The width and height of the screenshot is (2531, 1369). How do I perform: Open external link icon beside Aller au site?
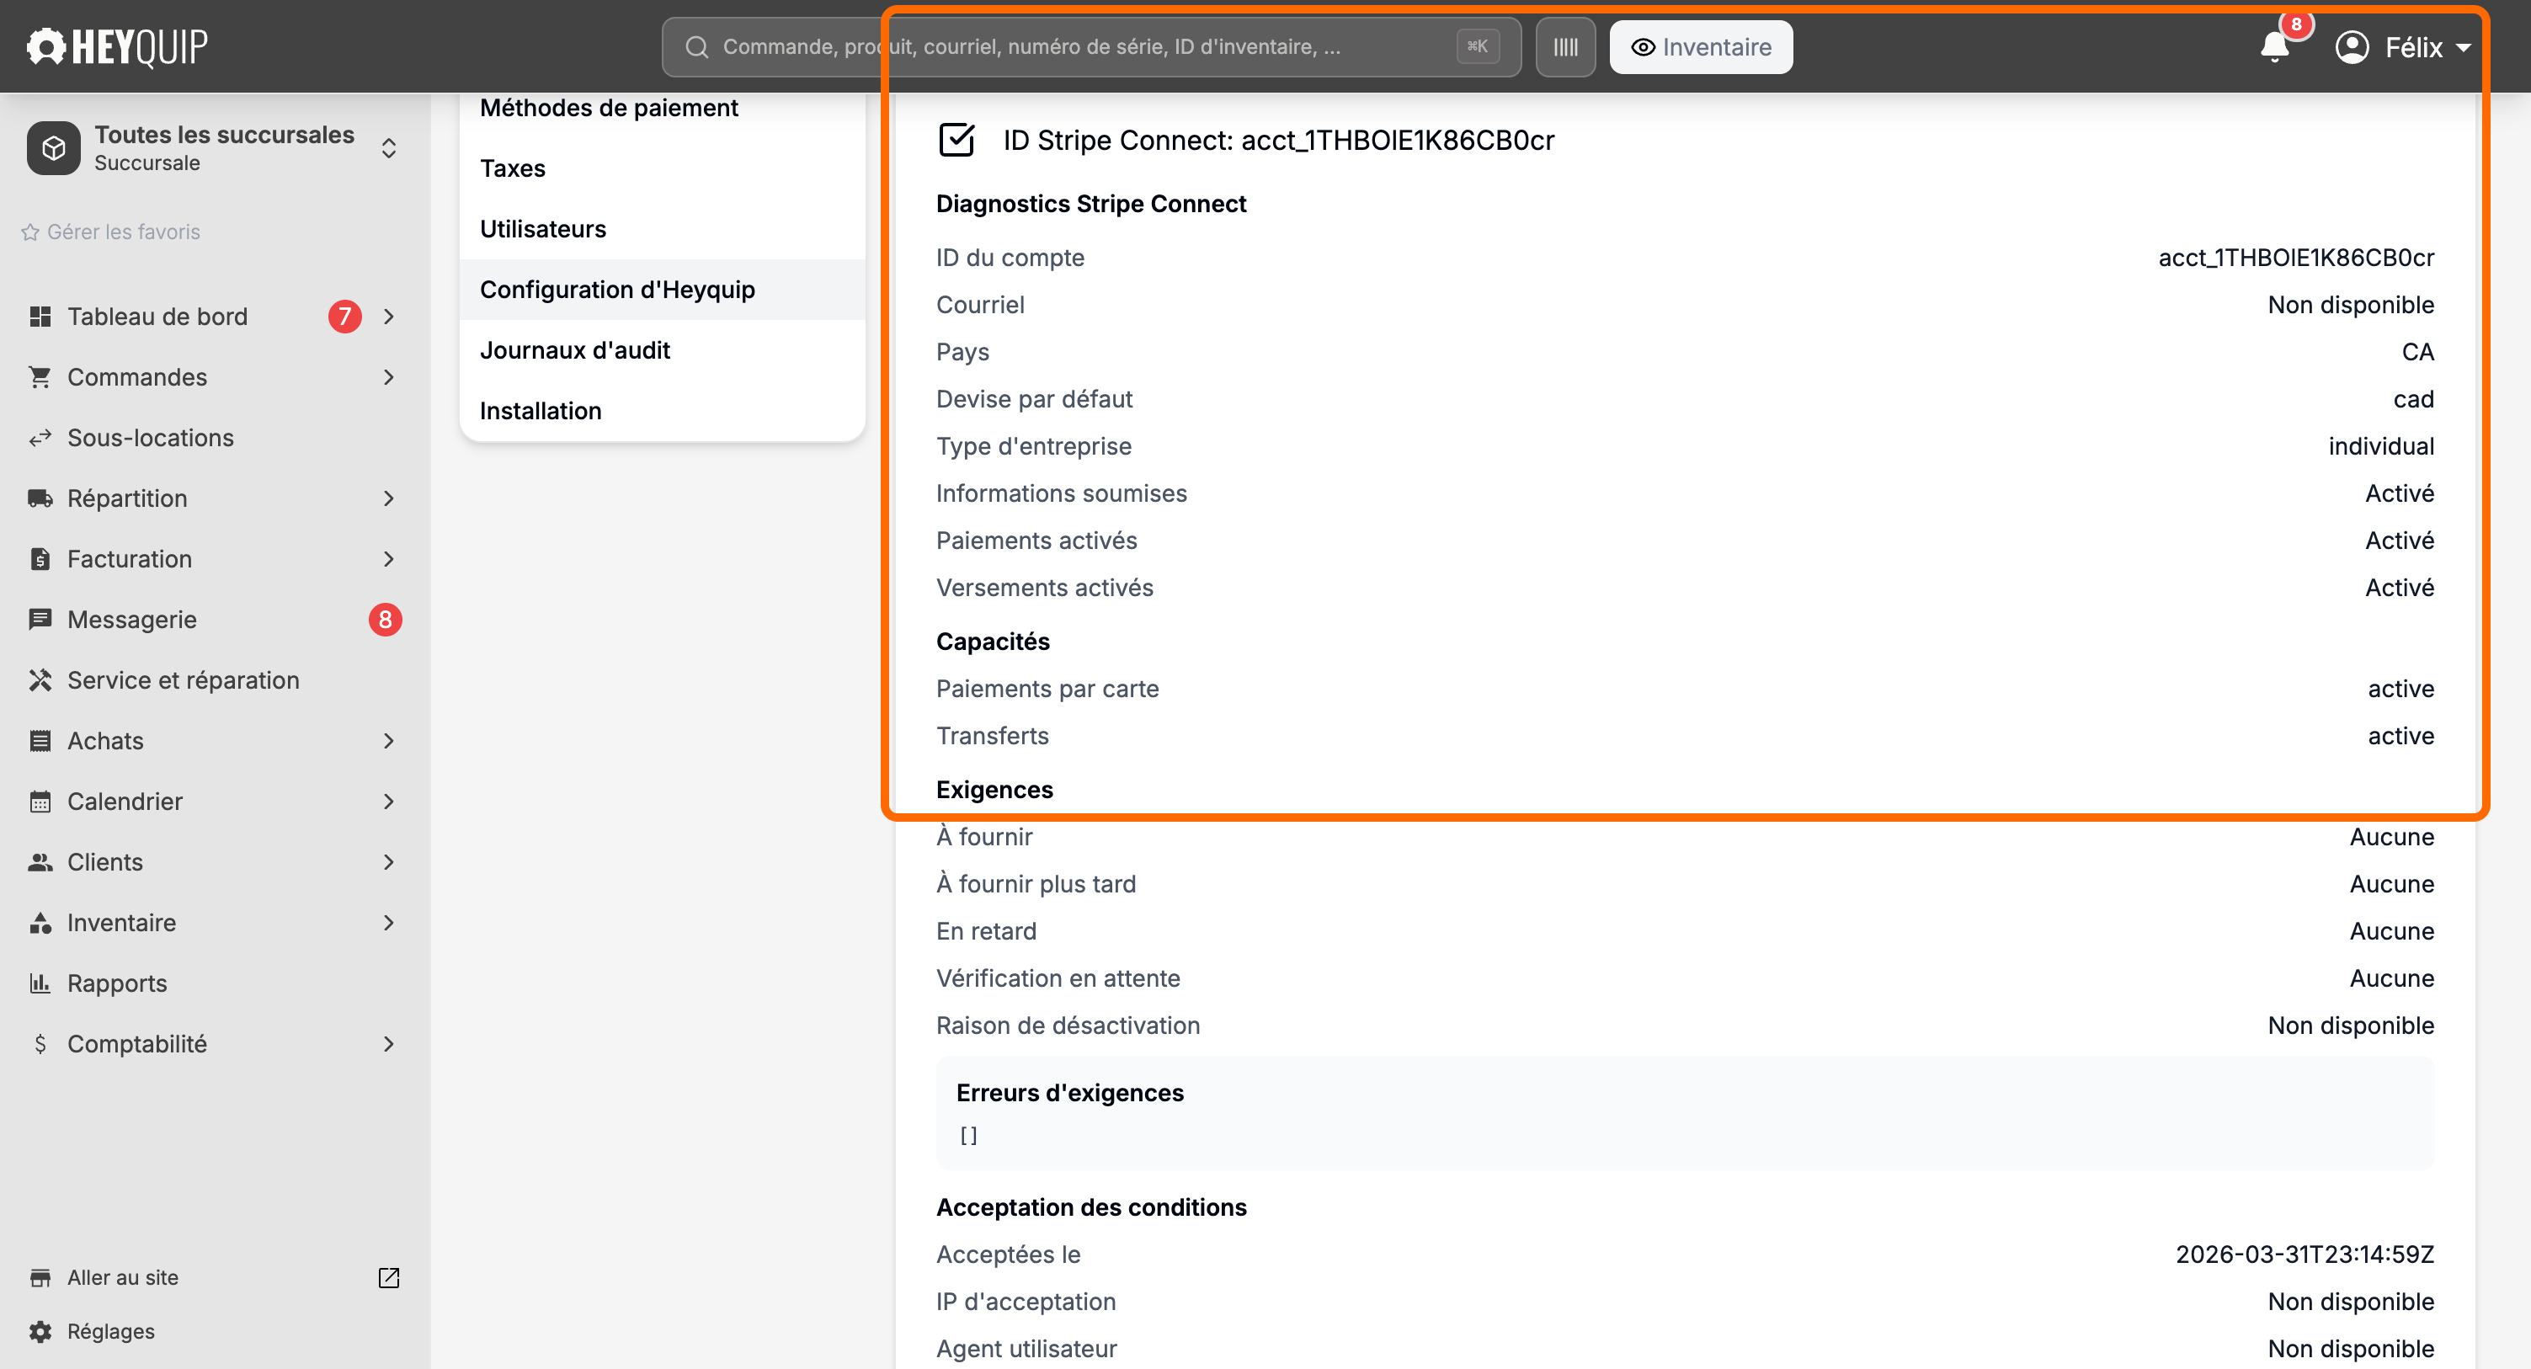pyautogui.click(x=389, y=1277)
